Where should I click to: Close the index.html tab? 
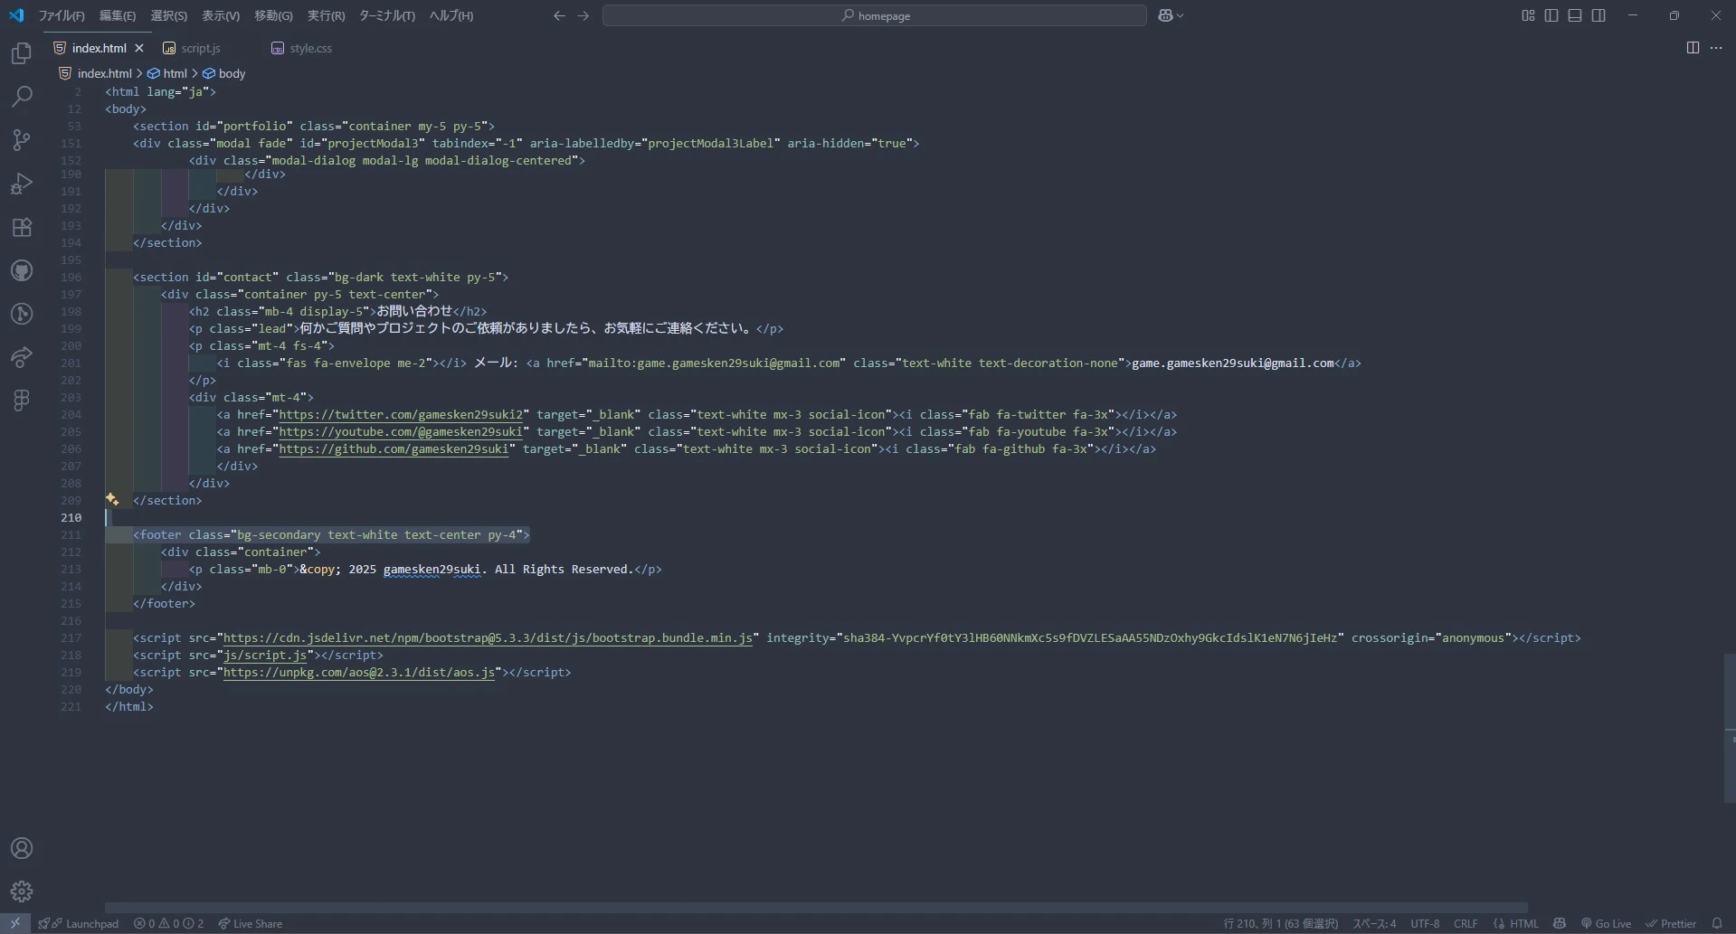tap(139, 48)
